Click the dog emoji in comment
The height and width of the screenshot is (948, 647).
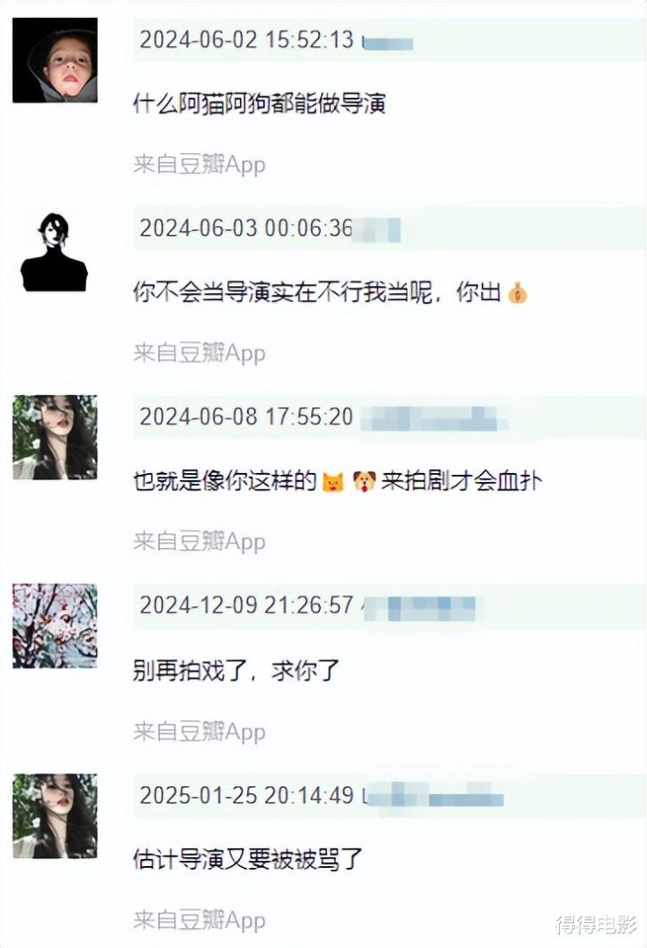coord(364,482)
